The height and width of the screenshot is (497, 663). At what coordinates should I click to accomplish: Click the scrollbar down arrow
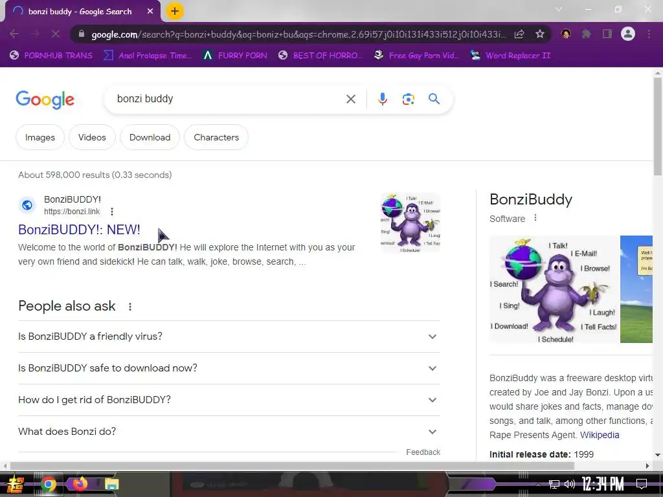point(658,455)
